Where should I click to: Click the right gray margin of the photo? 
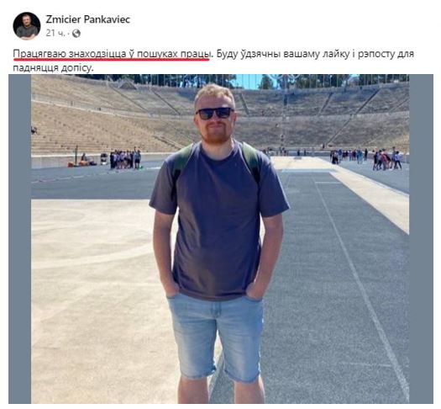pyautogui.click(x=421, y=239)
